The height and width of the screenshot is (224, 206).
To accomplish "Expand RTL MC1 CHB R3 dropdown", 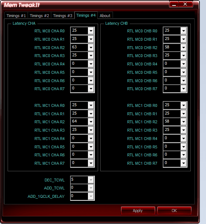I will tap(183, 130).
